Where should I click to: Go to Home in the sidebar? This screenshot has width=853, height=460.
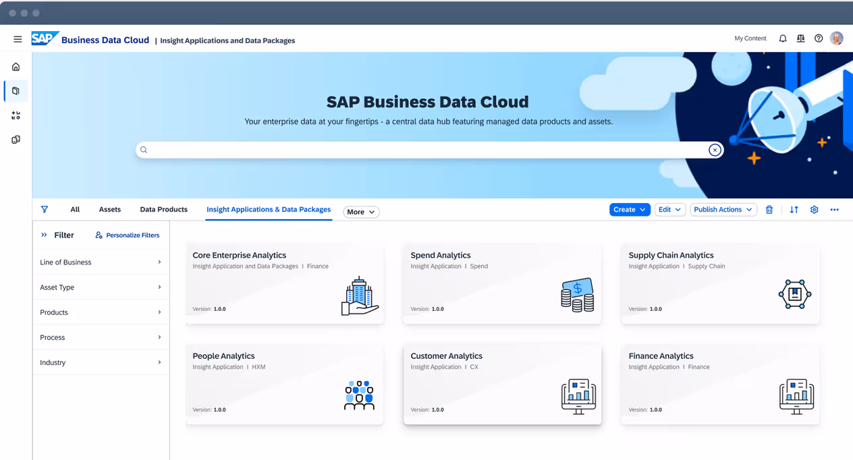tap(16, 67)
